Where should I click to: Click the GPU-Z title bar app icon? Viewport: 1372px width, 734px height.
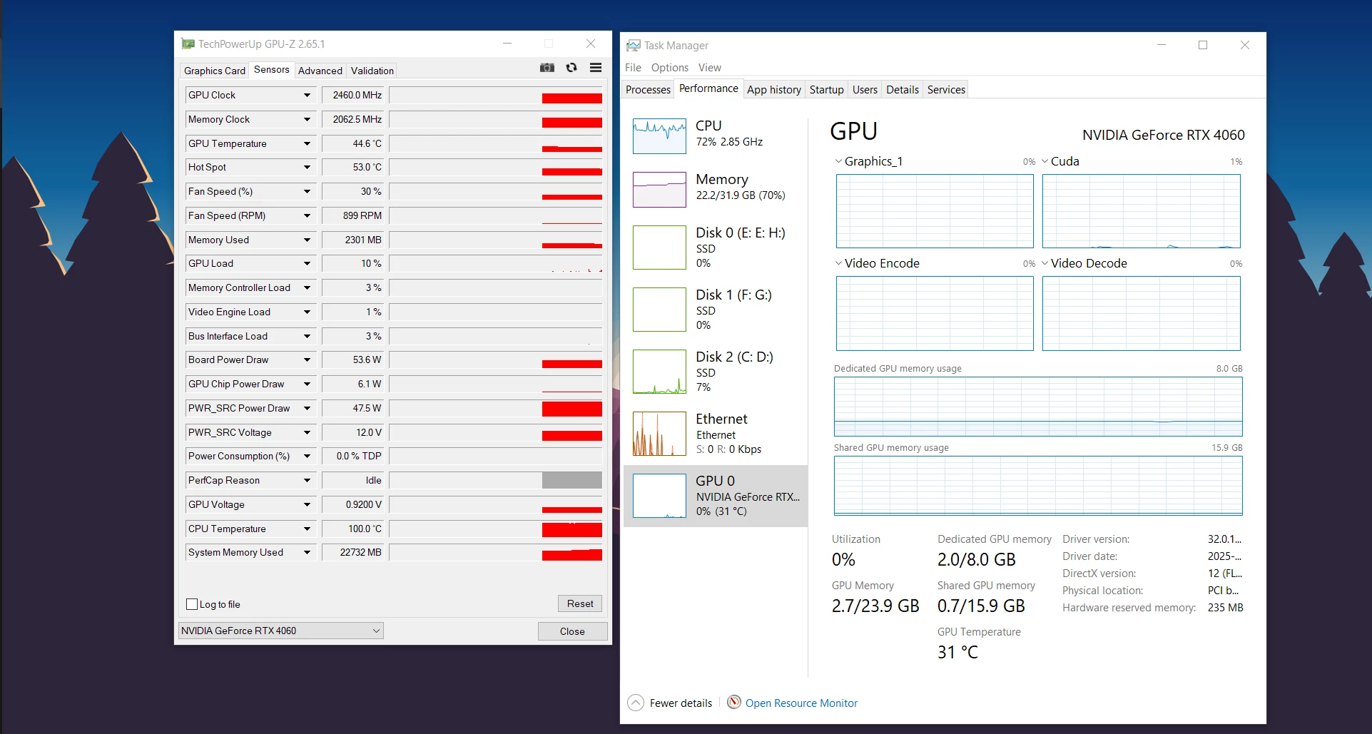coord(188,44)
